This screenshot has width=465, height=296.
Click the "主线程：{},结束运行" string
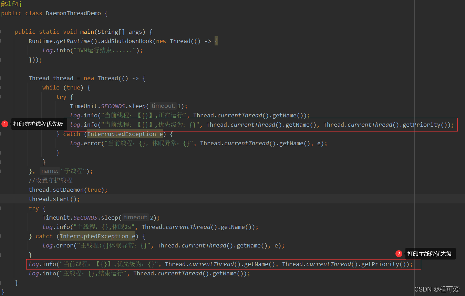click(93, 273)
